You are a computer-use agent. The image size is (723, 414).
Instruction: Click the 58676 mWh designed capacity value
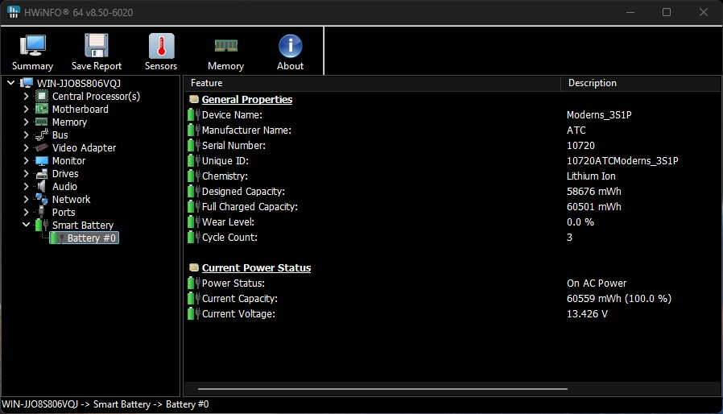coord(594,192)
